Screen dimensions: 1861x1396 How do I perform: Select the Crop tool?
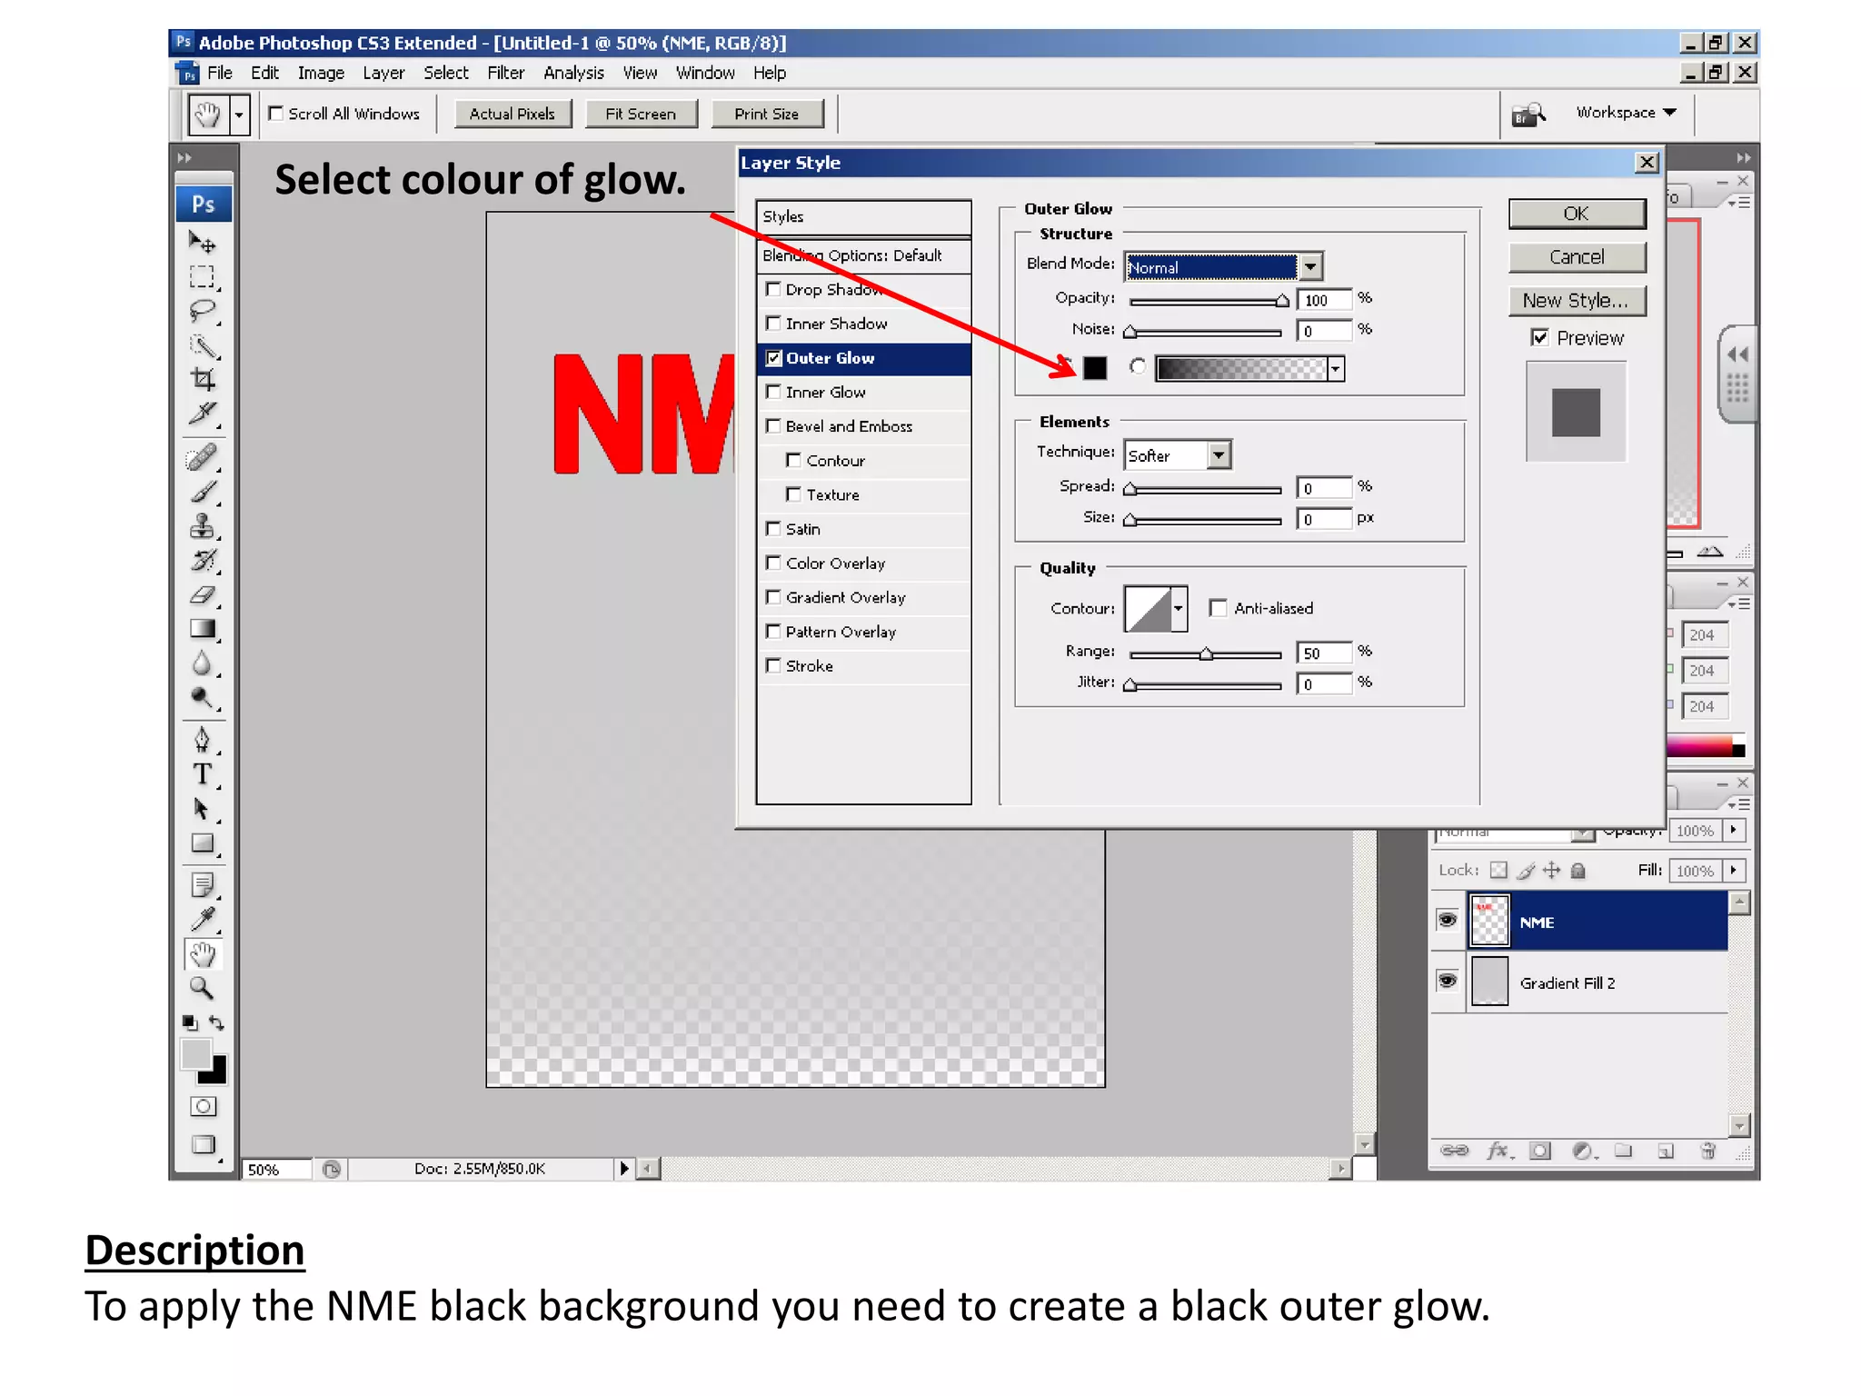point(202,380)
